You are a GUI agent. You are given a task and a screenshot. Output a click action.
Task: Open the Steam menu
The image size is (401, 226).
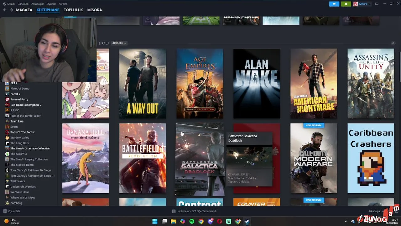point(9,4)
